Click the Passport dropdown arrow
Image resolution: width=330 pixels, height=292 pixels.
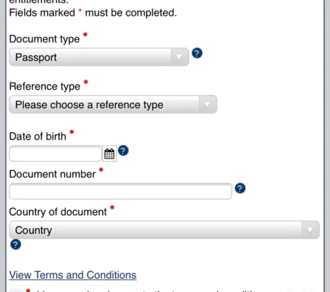(x=179, y=57)
